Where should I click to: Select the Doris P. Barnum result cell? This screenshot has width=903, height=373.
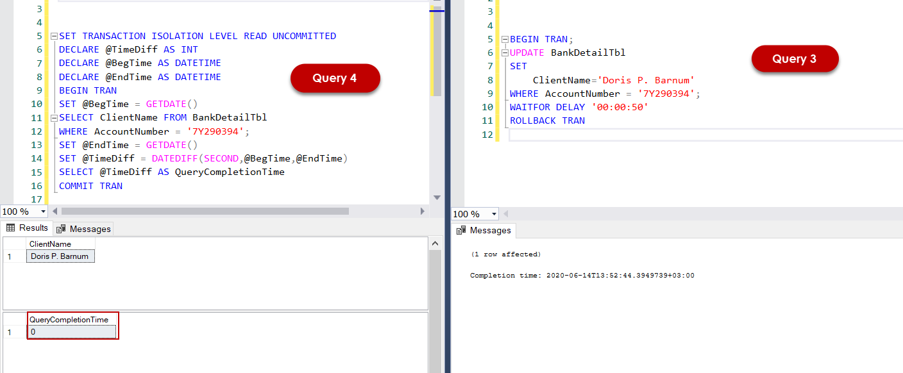[x=60, y=256]
